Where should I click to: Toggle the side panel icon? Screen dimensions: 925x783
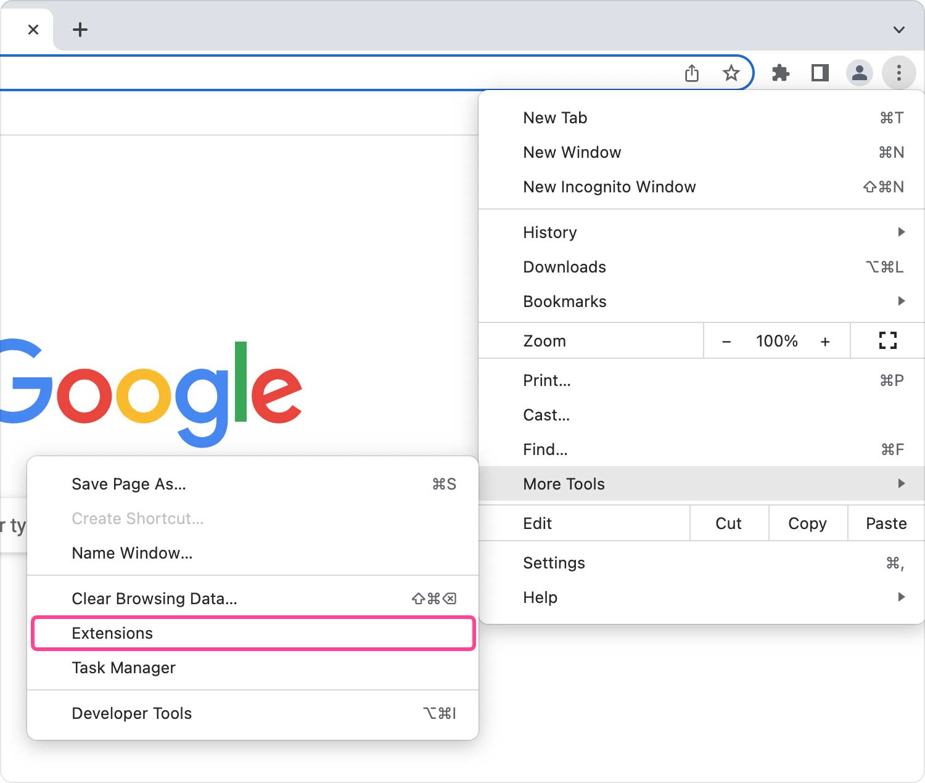(820, 73)
